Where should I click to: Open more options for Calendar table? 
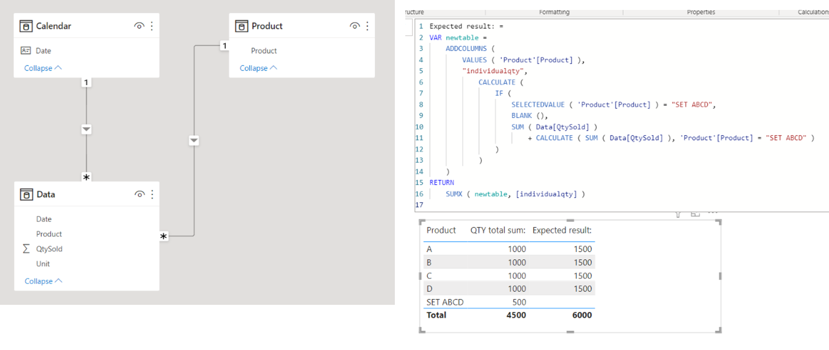tap(152, 26)
